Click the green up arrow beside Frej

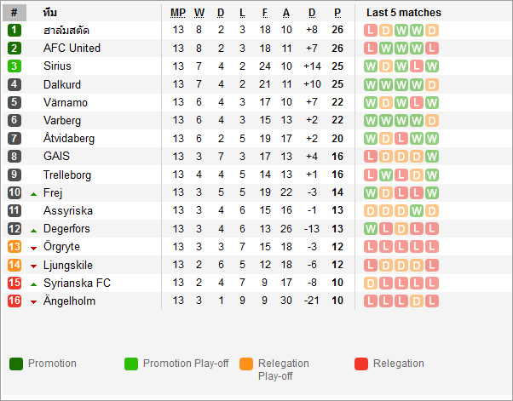click(33, 193)
